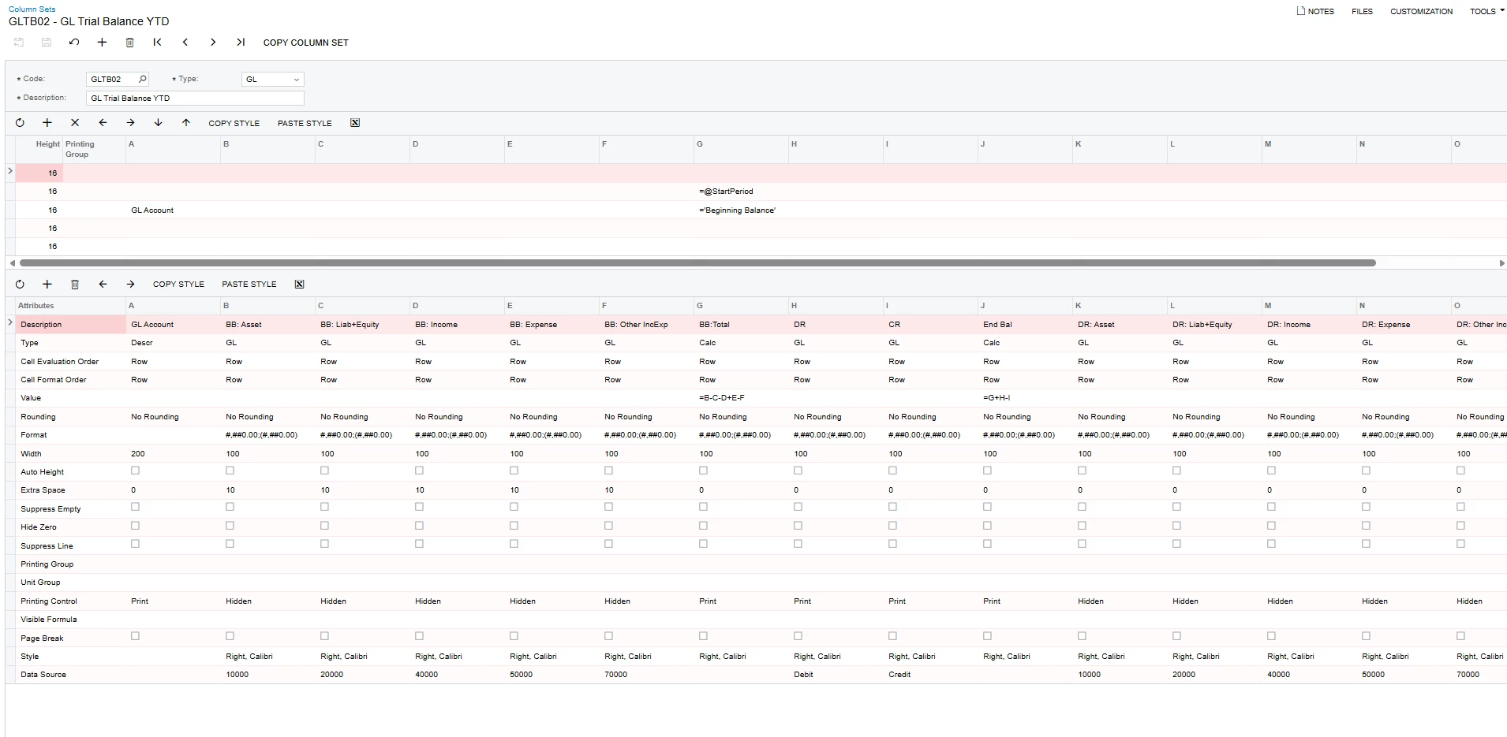This screenshot has height=737, width=1507.
Task: Open the Notes menu item
Action: tap(1315, 11)
